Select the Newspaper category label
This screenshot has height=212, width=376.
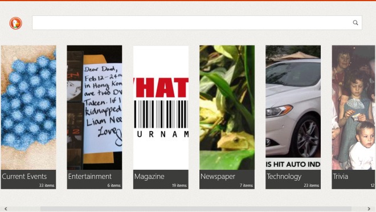[218, 177]
